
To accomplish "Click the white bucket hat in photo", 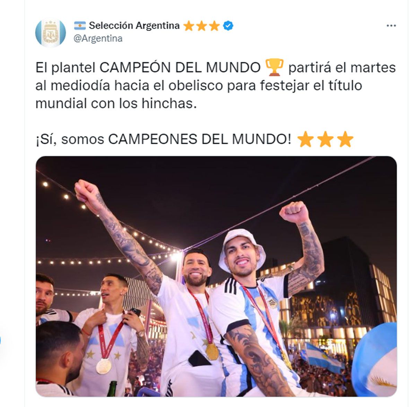I will point(242,248).
